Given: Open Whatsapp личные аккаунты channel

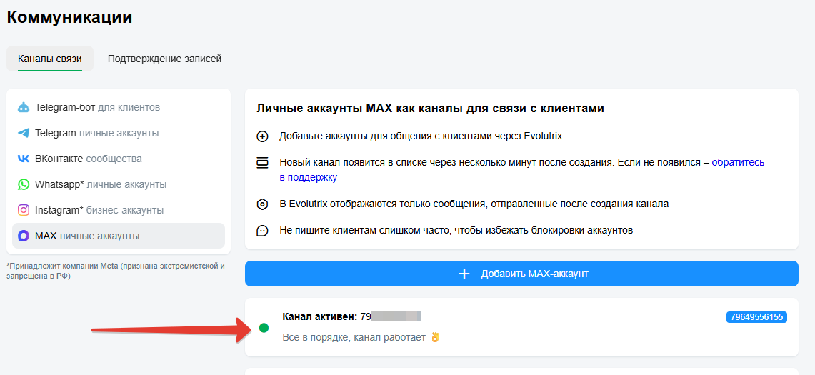Looking at the screenshot, I should click(101, 185).
